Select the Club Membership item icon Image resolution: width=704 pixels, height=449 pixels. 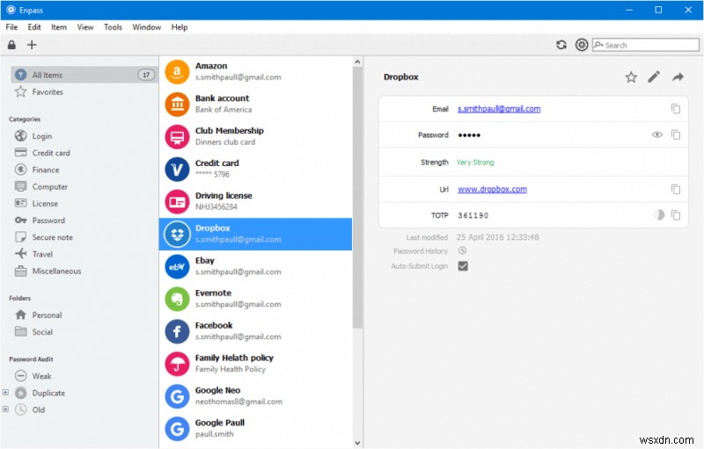click(177, 137)
